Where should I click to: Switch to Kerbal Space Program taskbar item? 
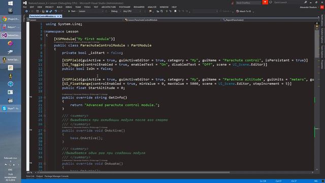(x=10, y=59)
